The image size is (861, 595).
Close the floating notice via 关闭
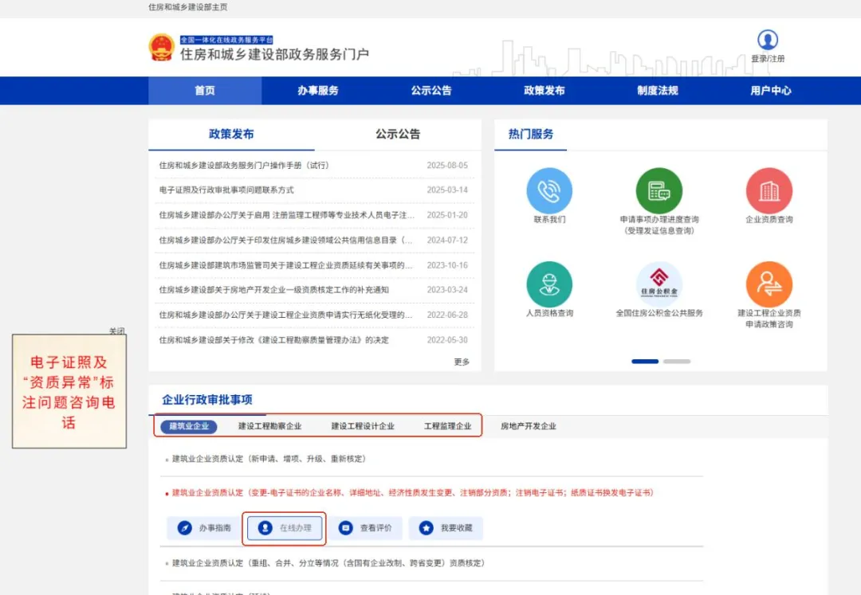point(117,331)
